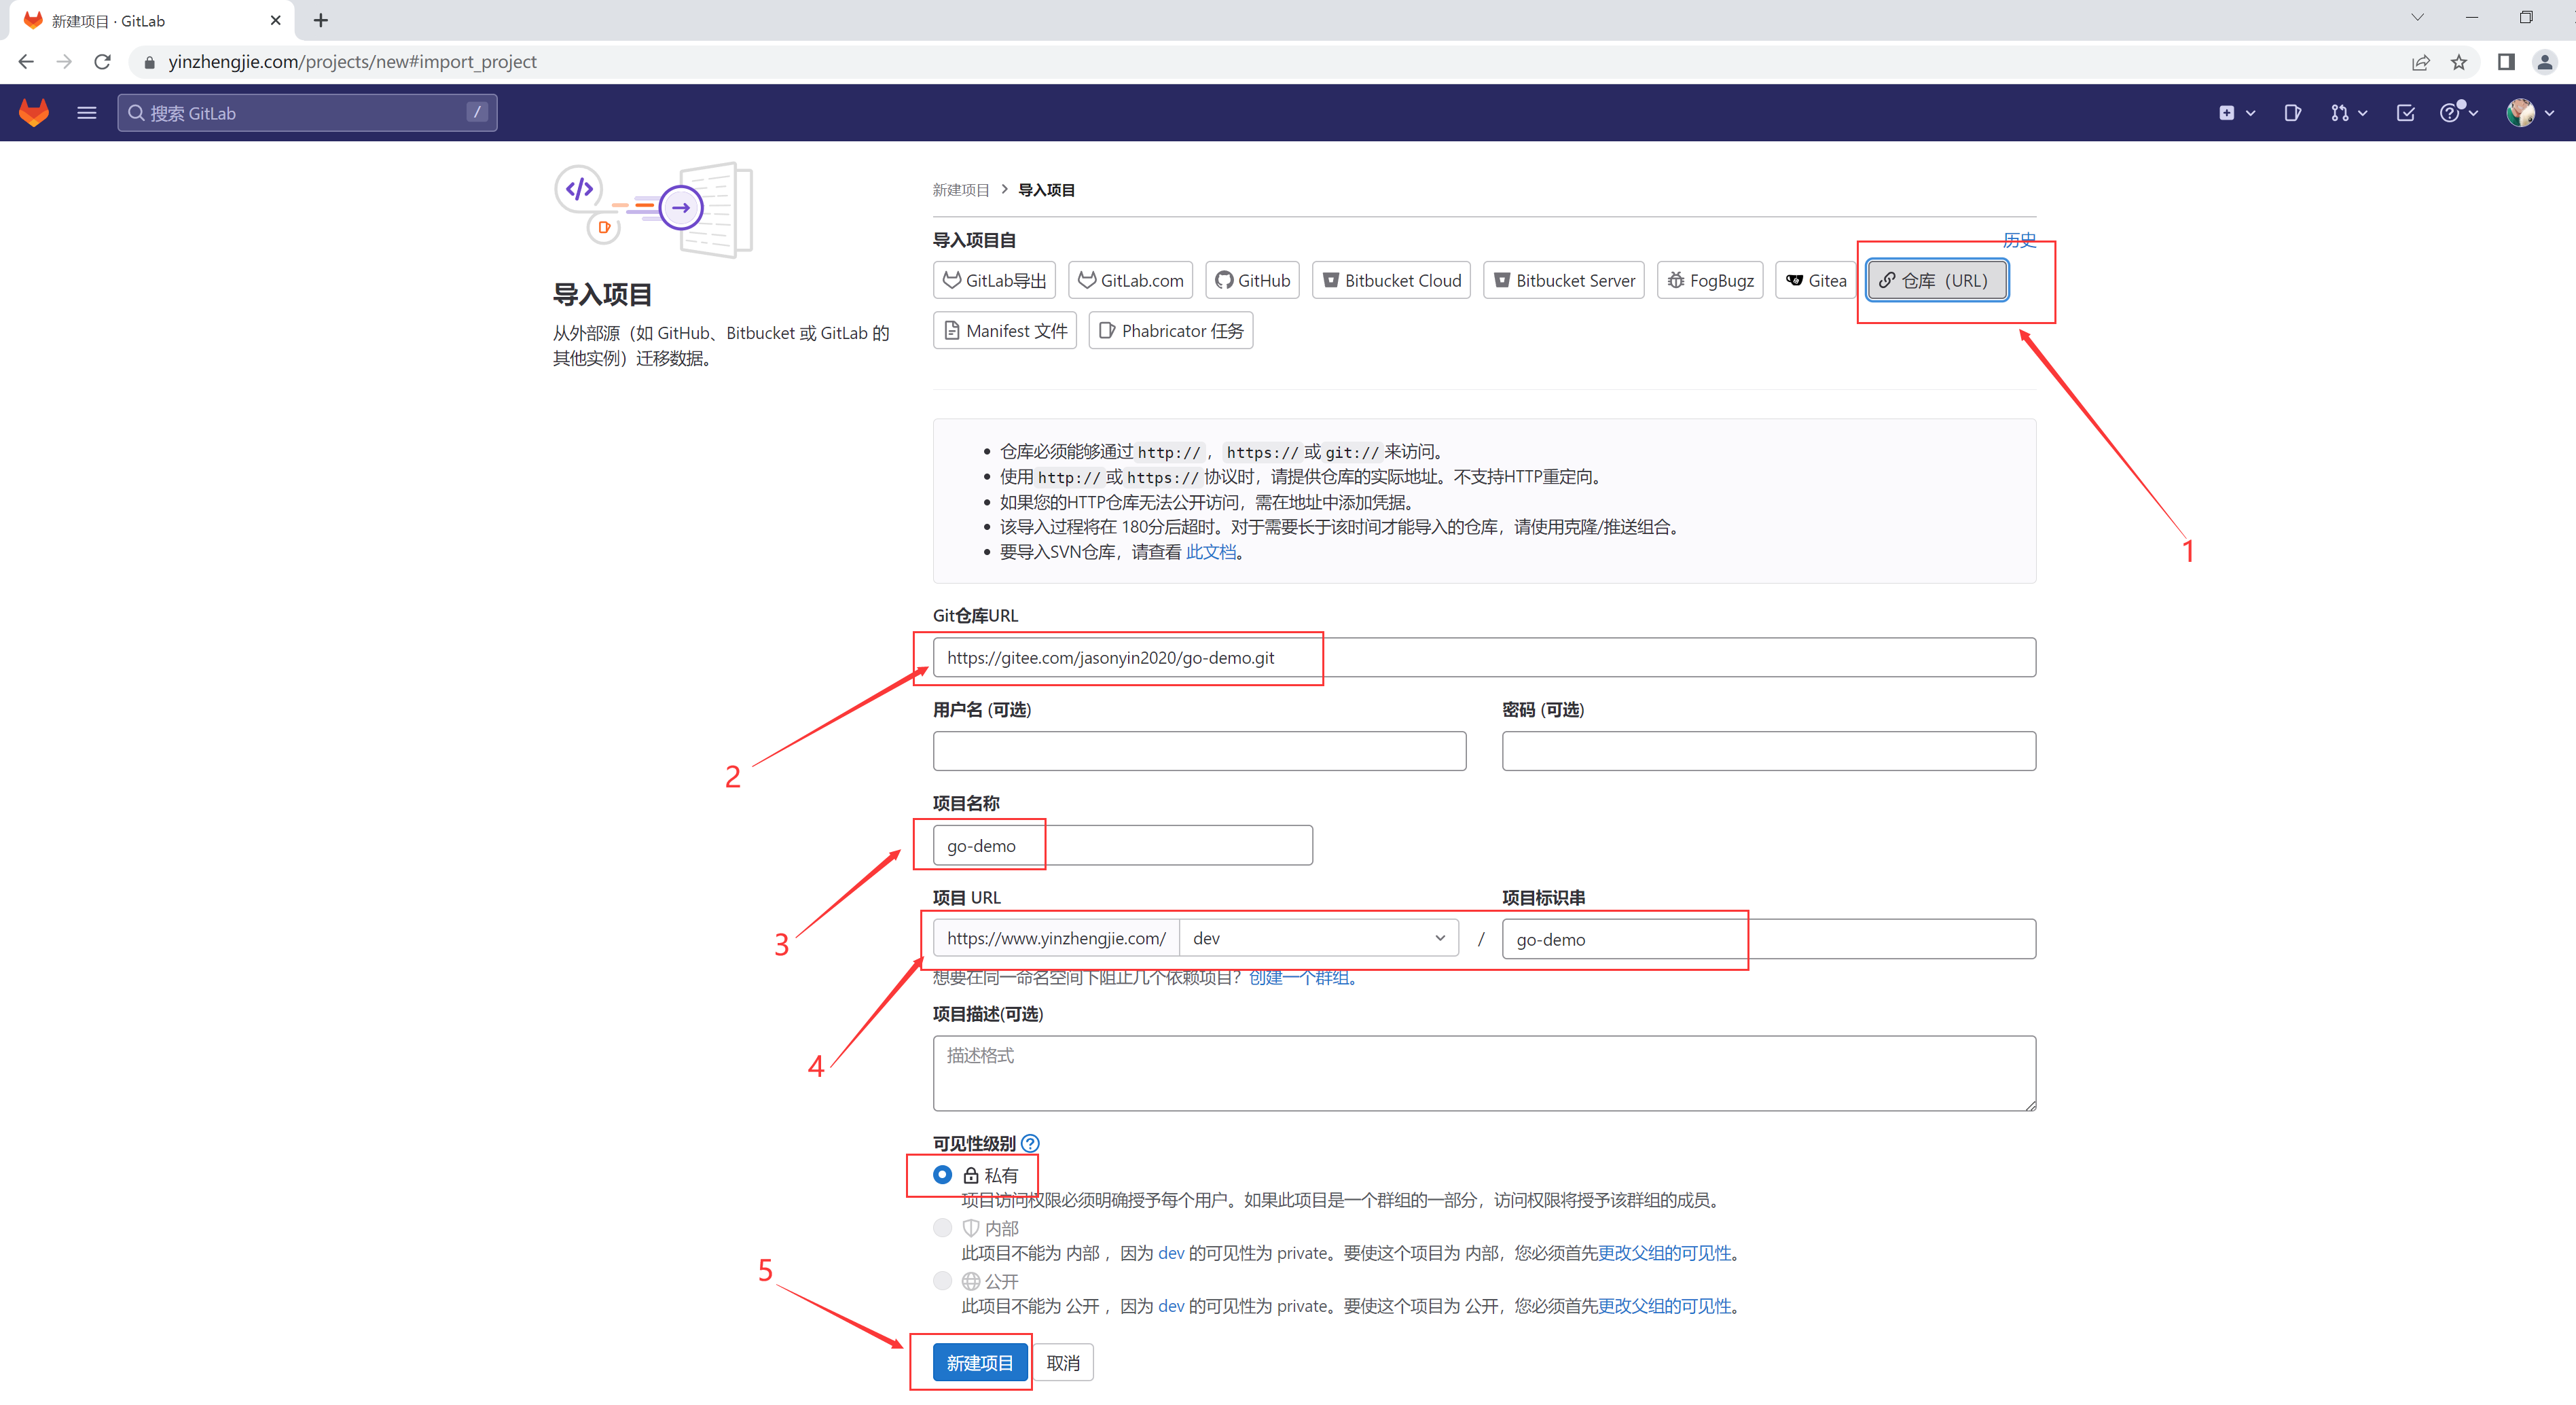Open the hamburger navigation menu
The image size is (2576, 1405).
[x=87, y=112]
